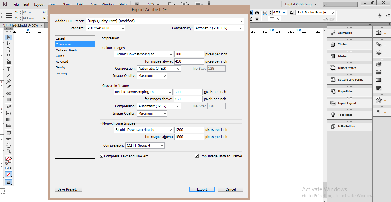This screenshot has width=391, height=202.
Task: Open the Standard PDF/X-4:2010 dropdown
Action: [106, 28]
